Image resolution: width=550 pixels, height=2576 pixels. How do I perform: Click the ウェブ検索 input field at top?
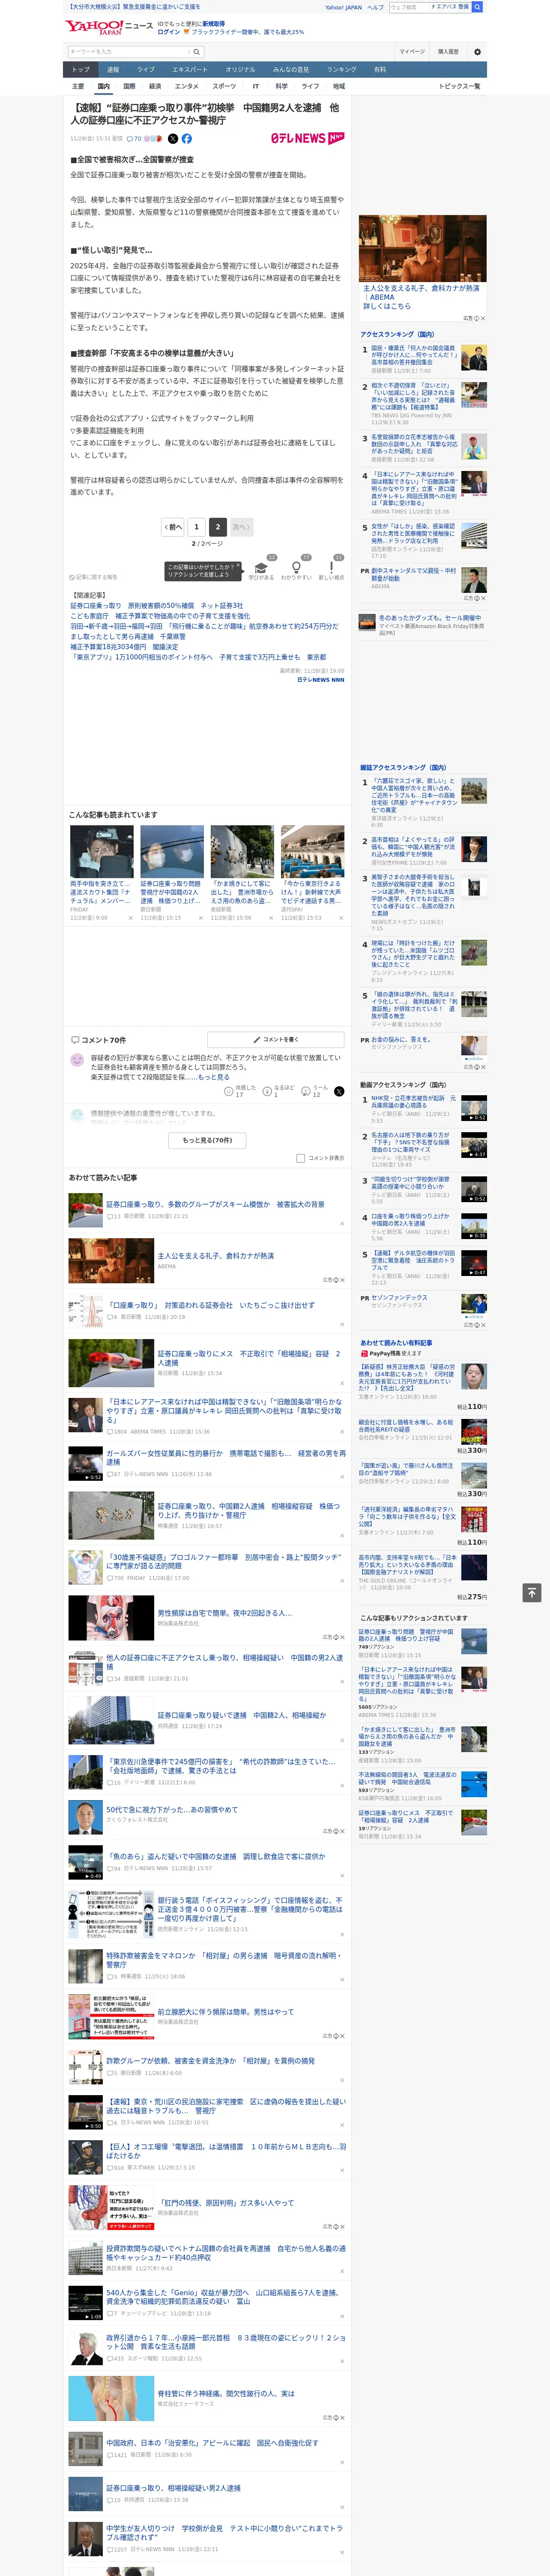point(409,7)
